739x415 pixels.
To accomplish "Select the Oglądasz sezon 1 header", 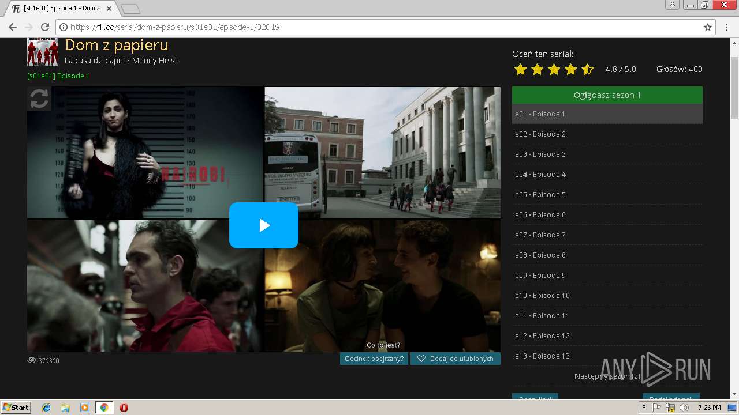I will 607,95.
